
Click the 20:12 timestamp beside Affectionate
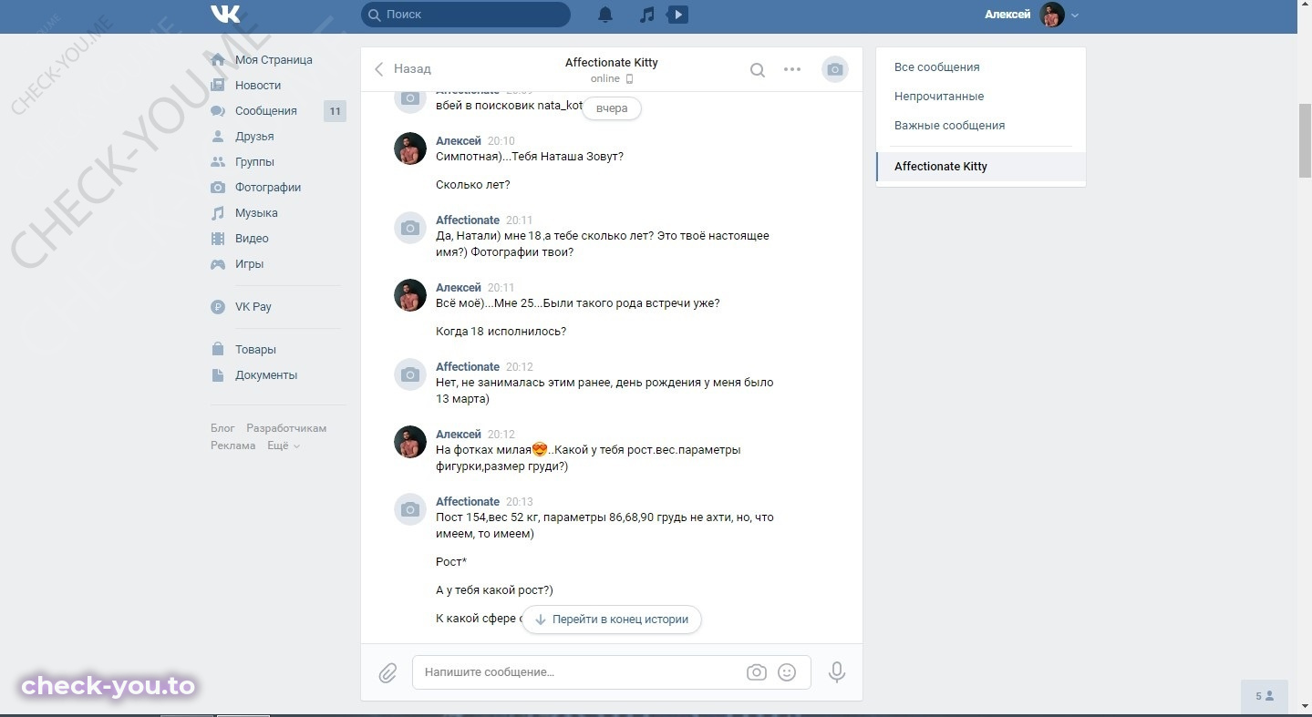520,367
